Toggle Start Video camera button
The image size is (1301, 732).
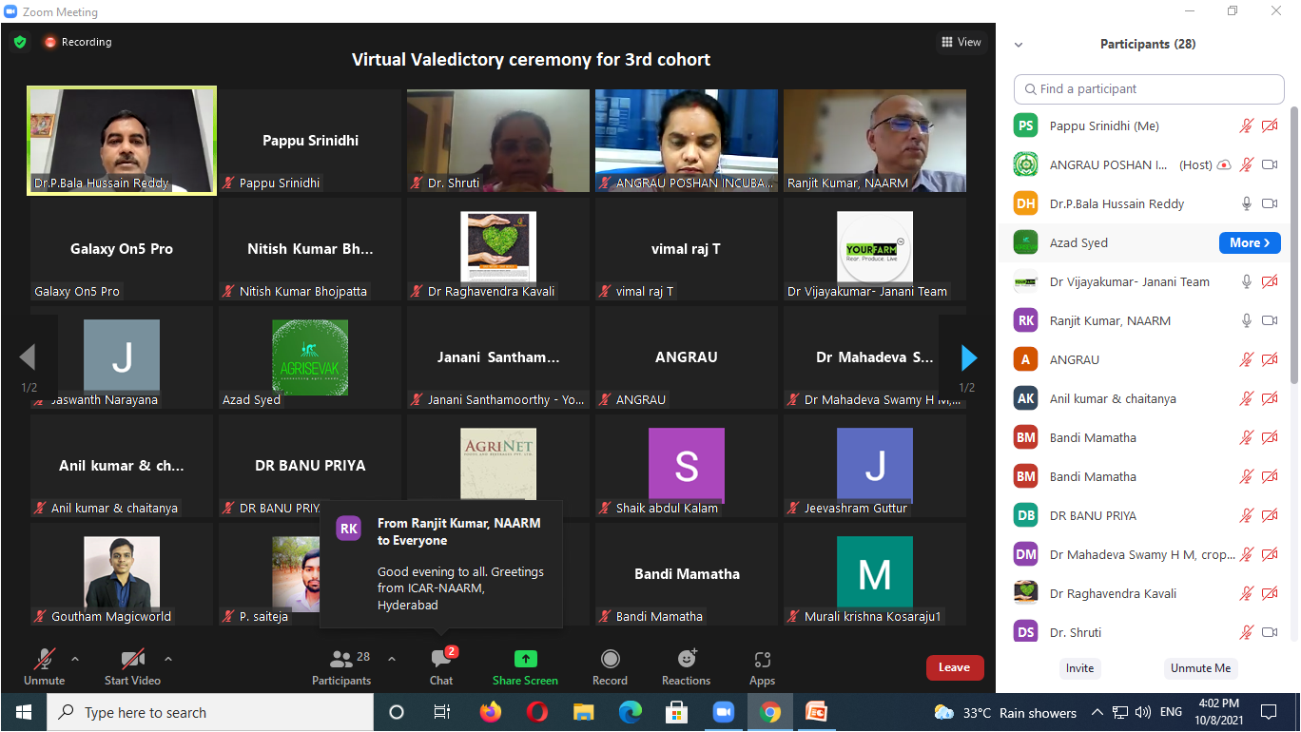click(132, 660)
